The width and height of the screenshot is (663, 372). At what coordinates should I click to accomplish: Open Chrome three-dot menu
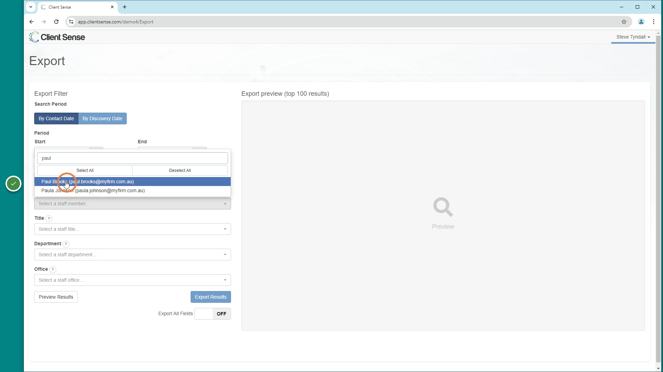pyautogui.click(x=654, y=22)
